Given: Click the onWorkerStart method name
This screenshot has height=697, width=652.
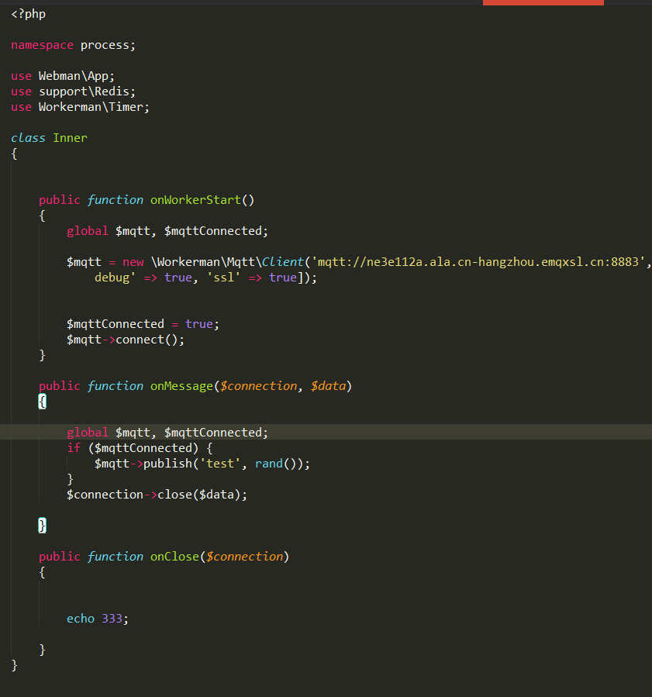Looking at the screenshot, I should click(x=195, y=199).
